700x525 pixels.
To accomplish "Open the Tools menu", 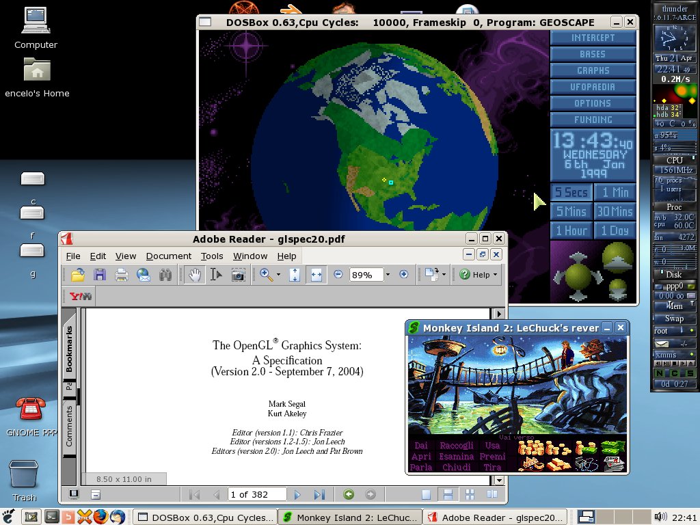I will click(212, 256).
